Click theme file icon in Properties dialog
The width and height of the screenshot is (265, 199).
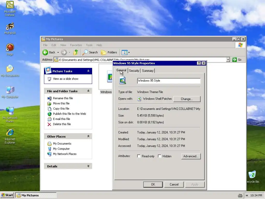tap(122, 80)
